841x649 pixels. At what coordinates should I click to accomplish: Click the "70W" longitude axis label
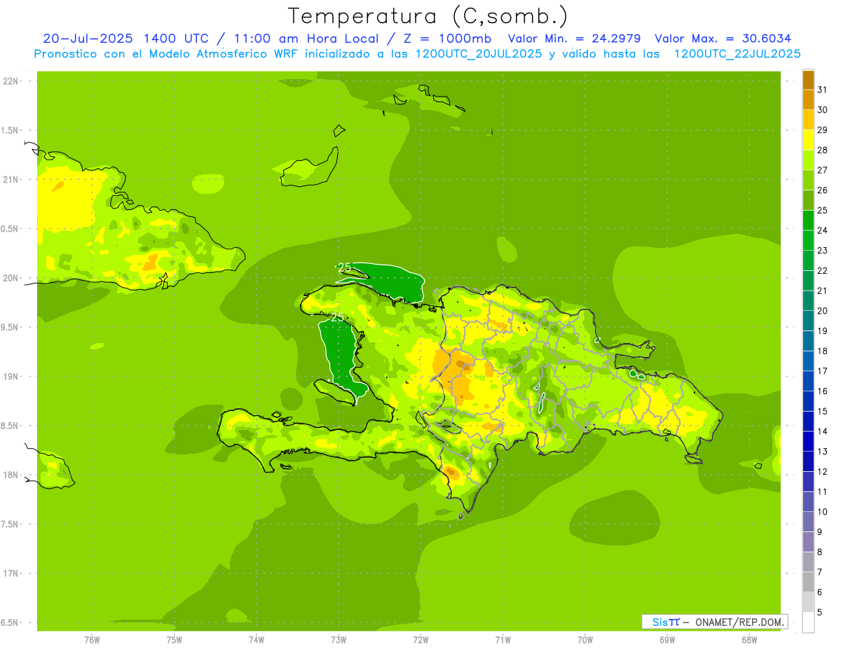585,640
